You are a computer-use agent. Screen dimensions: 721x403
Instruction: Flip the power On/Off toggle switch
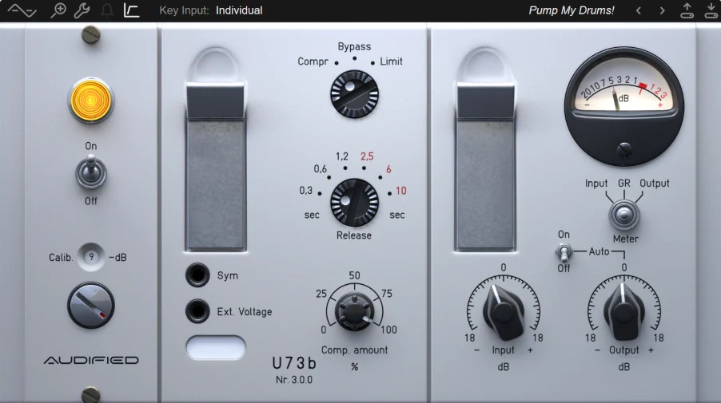click(x=91, y=172)
